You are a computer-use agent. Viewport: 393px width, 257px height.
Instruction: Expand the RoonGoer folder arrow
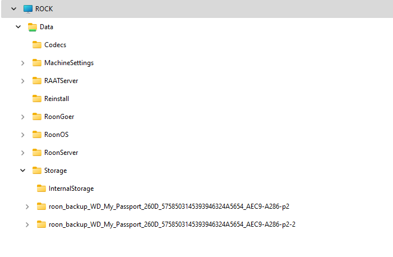coord(22,117)
